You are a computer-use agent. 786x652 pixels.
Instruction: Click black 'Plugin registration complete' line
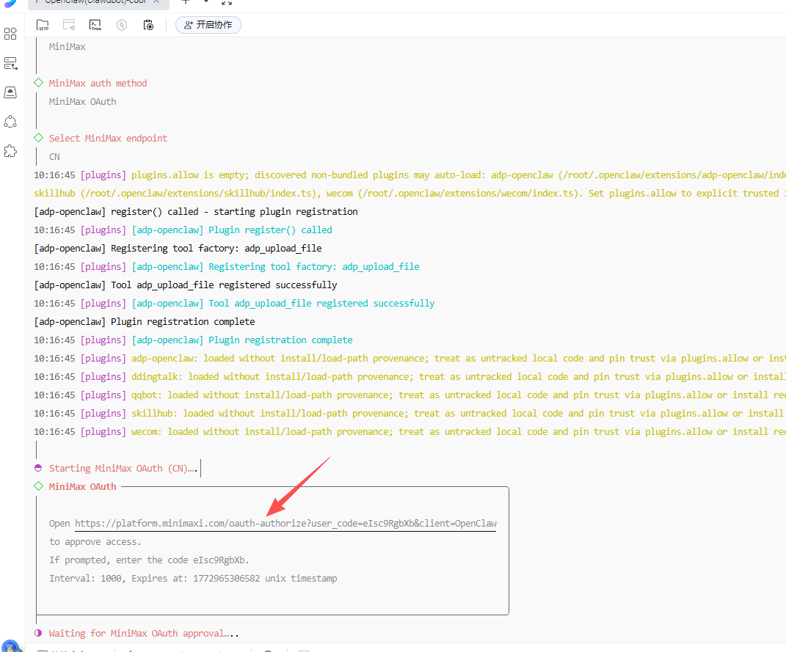click(145, 321)
